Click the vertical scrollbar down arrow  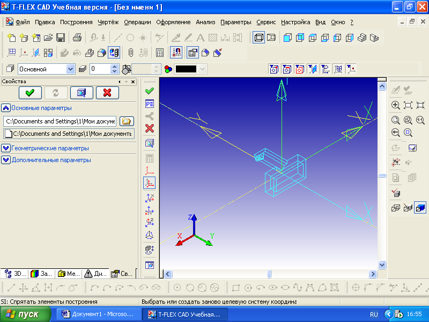coord(382,265)
